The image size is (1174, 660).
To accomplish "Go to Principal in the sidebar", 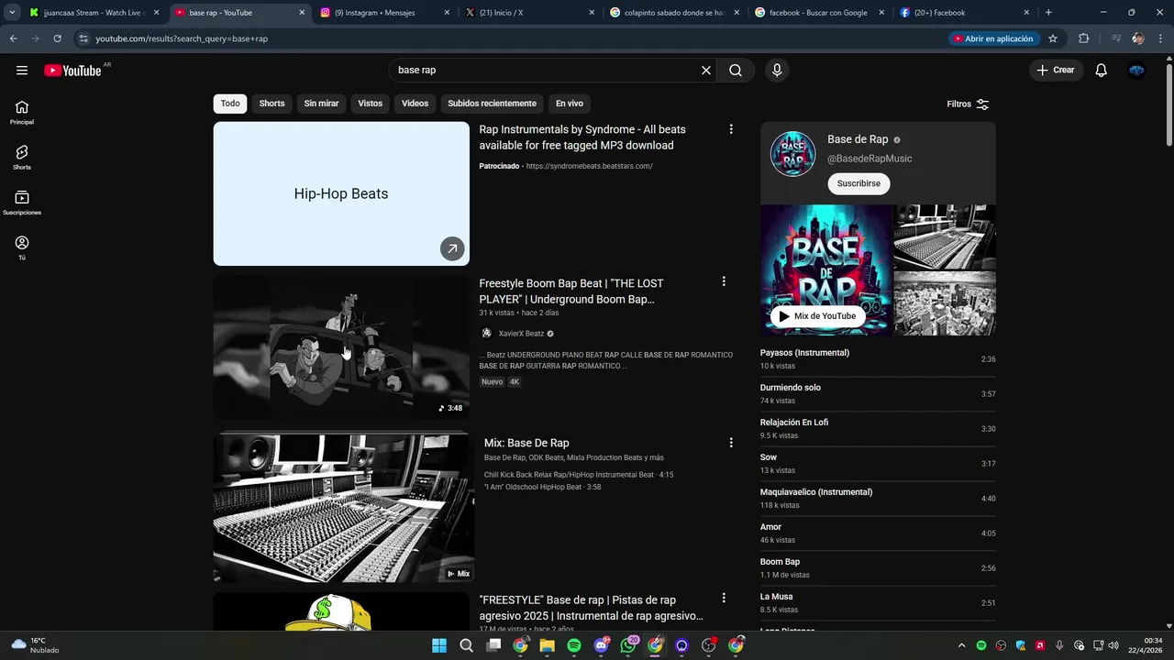I will [x=22, y=112].
